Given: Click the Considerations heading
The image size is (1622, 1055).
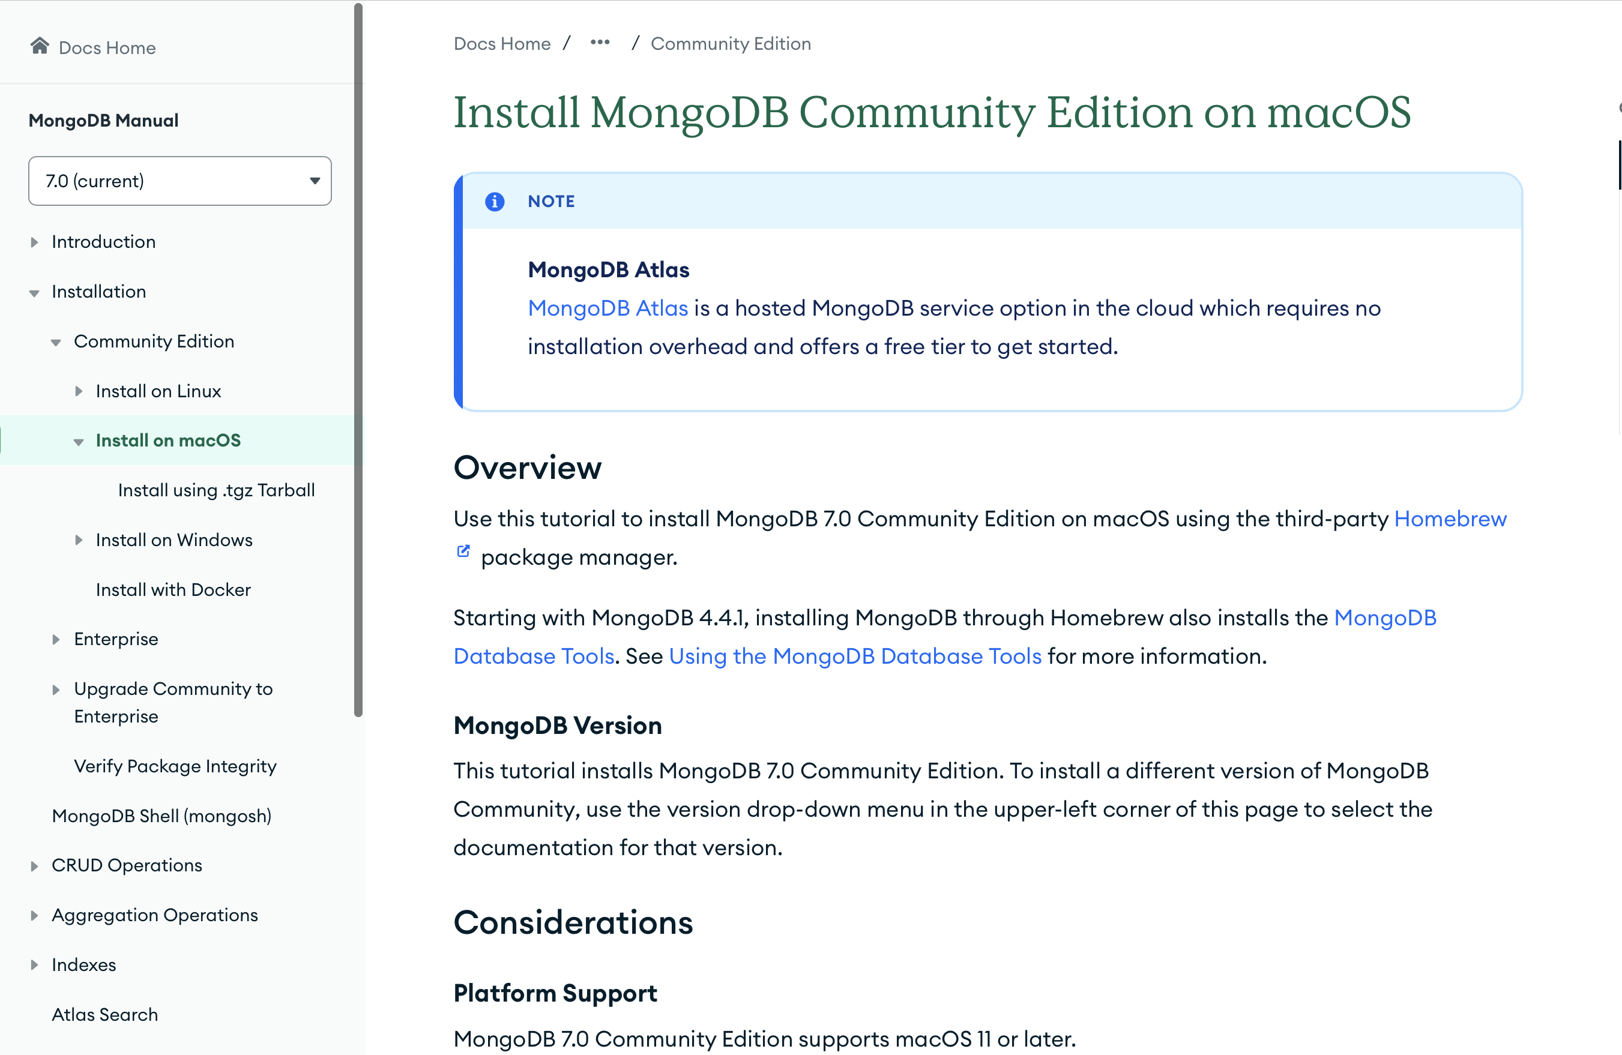Looking at the screenshot, I should pyautogui.click(x=573, y=923).
